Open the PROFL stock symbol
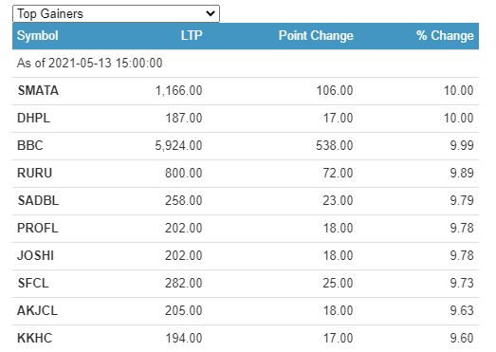This screenshot has height=352, width=496. [x=38, y=229]
